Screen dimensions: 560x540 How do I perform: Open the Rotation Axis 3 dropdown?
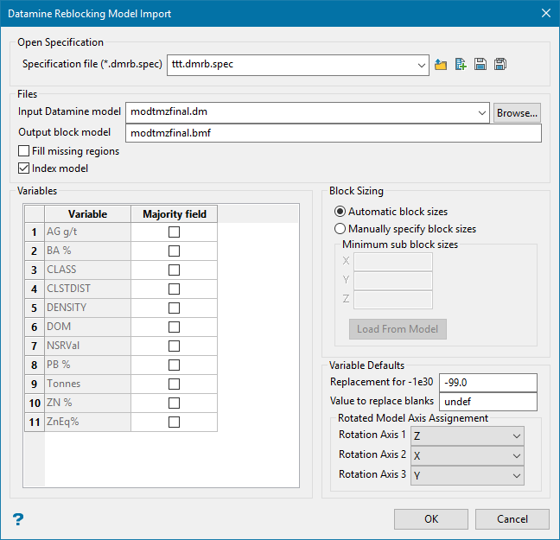[468, 476]
